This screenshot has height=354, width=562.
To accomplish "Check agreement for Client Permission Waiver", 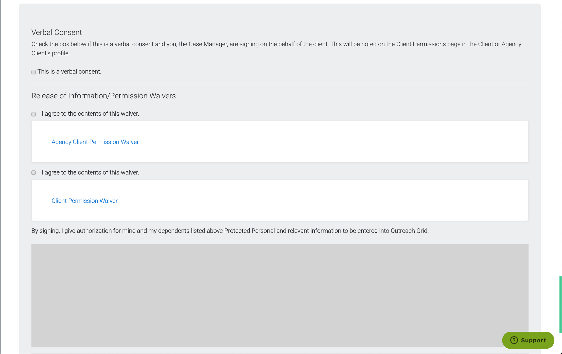I will (33, 173).
